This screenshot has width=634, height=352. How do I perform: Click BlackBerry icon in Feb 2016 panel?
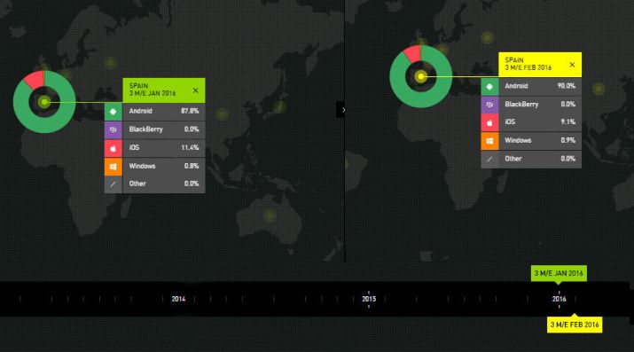click(x=489, y=105)
